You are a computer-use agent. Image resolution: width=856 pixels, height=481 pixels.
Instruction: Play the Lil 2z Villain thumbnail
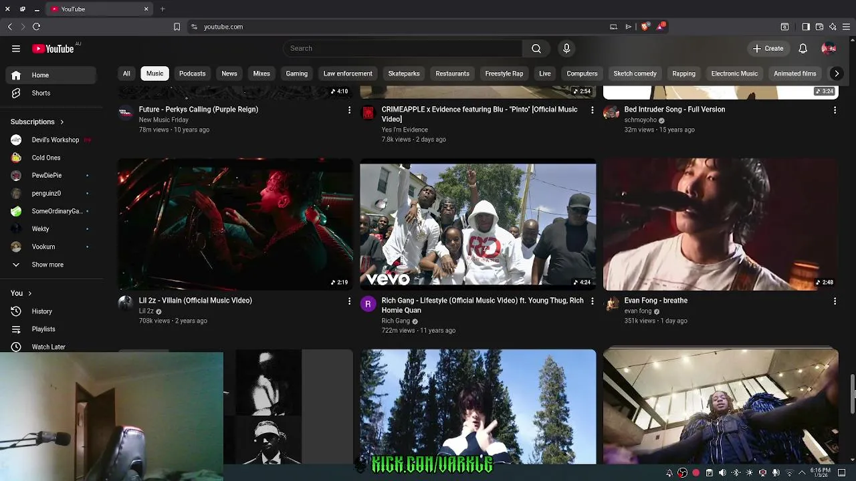235,224
